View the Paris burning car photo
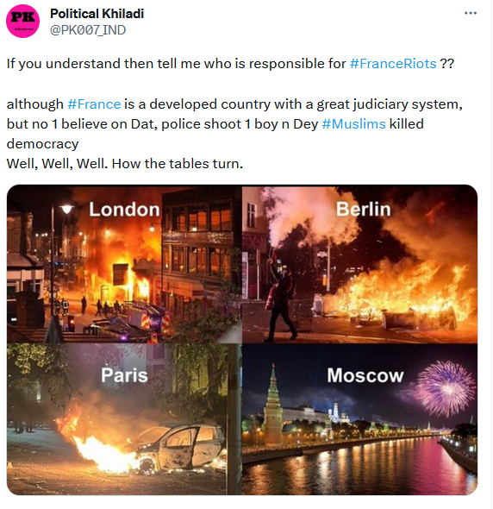This screenshot has height=509, width=493. pos(124,419)
